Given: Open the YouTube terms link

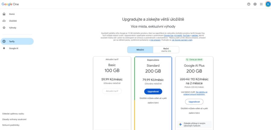Looking at the screenshot, I should 186,35.
